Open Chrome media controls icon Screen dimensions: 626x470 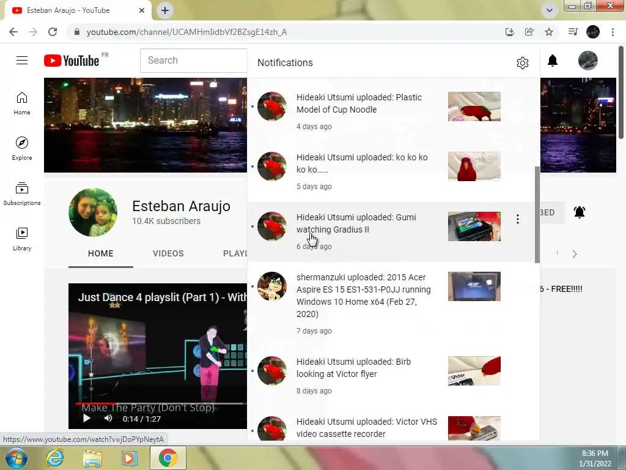click(573, 32)
